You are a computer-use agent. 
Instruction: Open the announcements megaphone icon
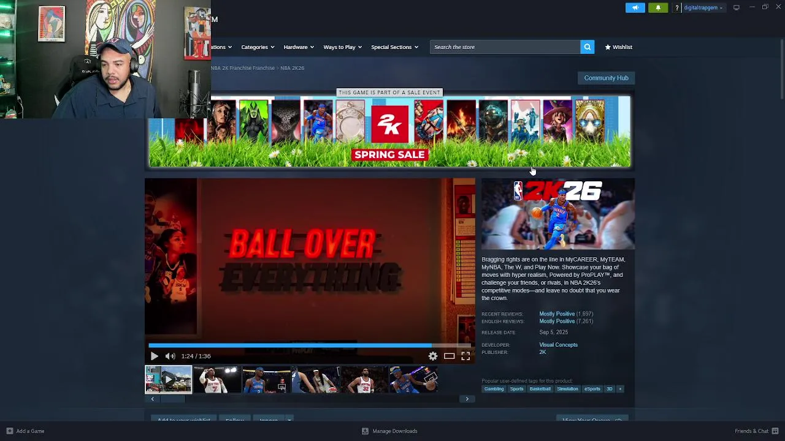pyautogui.click(x=635, y=8)
